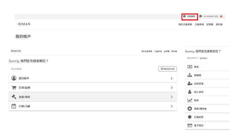Click the red warning triangle icon
This screenshot has height=139, width=247.
point(221,16)
